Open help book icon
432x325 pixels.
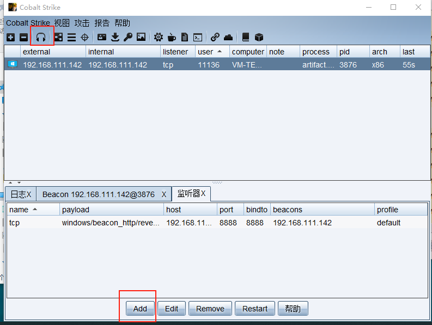point(246,37)
